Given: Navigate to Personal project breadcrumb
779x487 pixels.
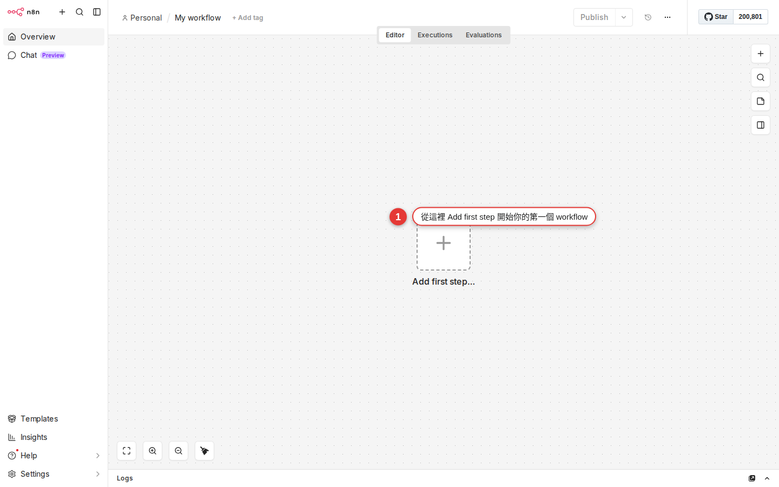Looking at the screenshot, I should click(x=142, y=18).
